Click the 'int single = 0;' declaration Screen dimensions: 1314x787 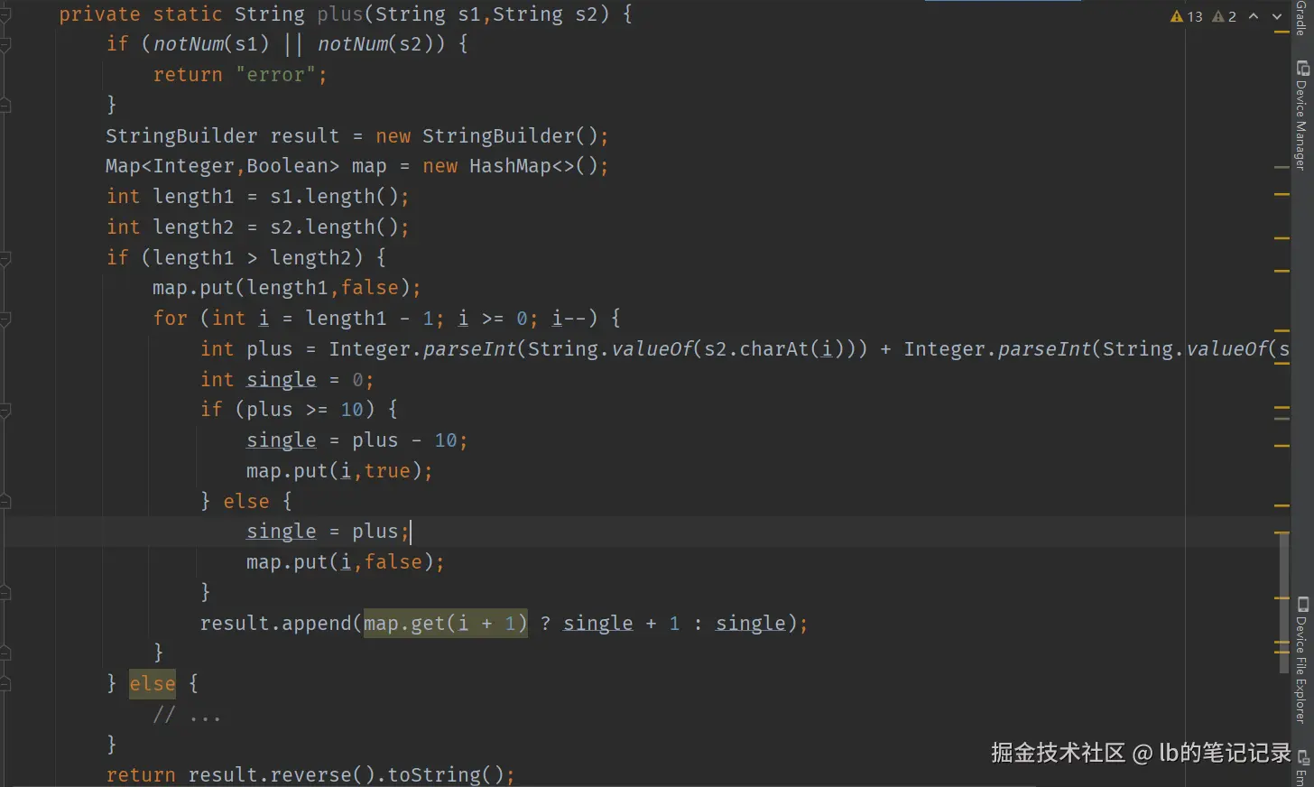click(x=287, y=380)
